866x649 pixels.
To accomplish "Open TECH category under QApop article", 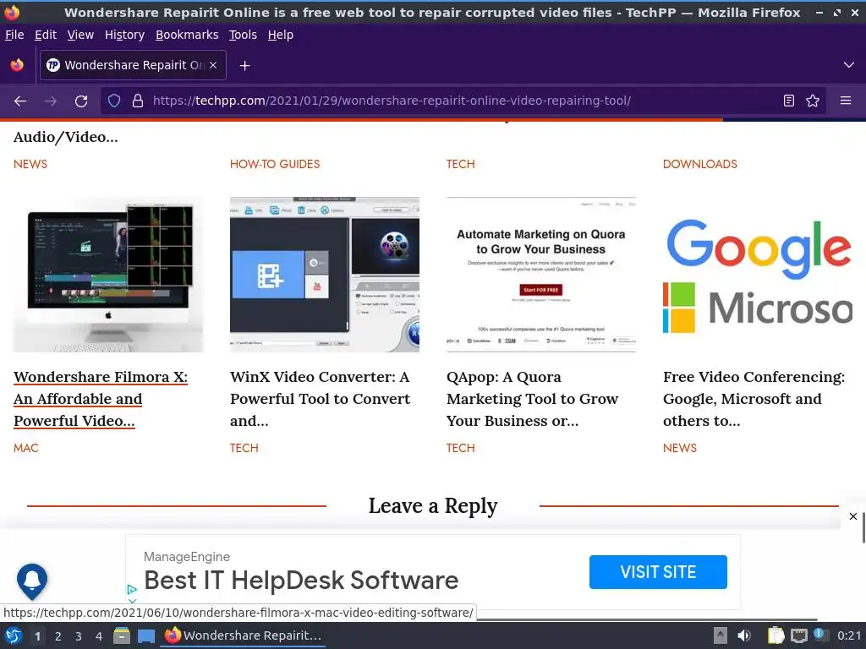I will 461,448.
